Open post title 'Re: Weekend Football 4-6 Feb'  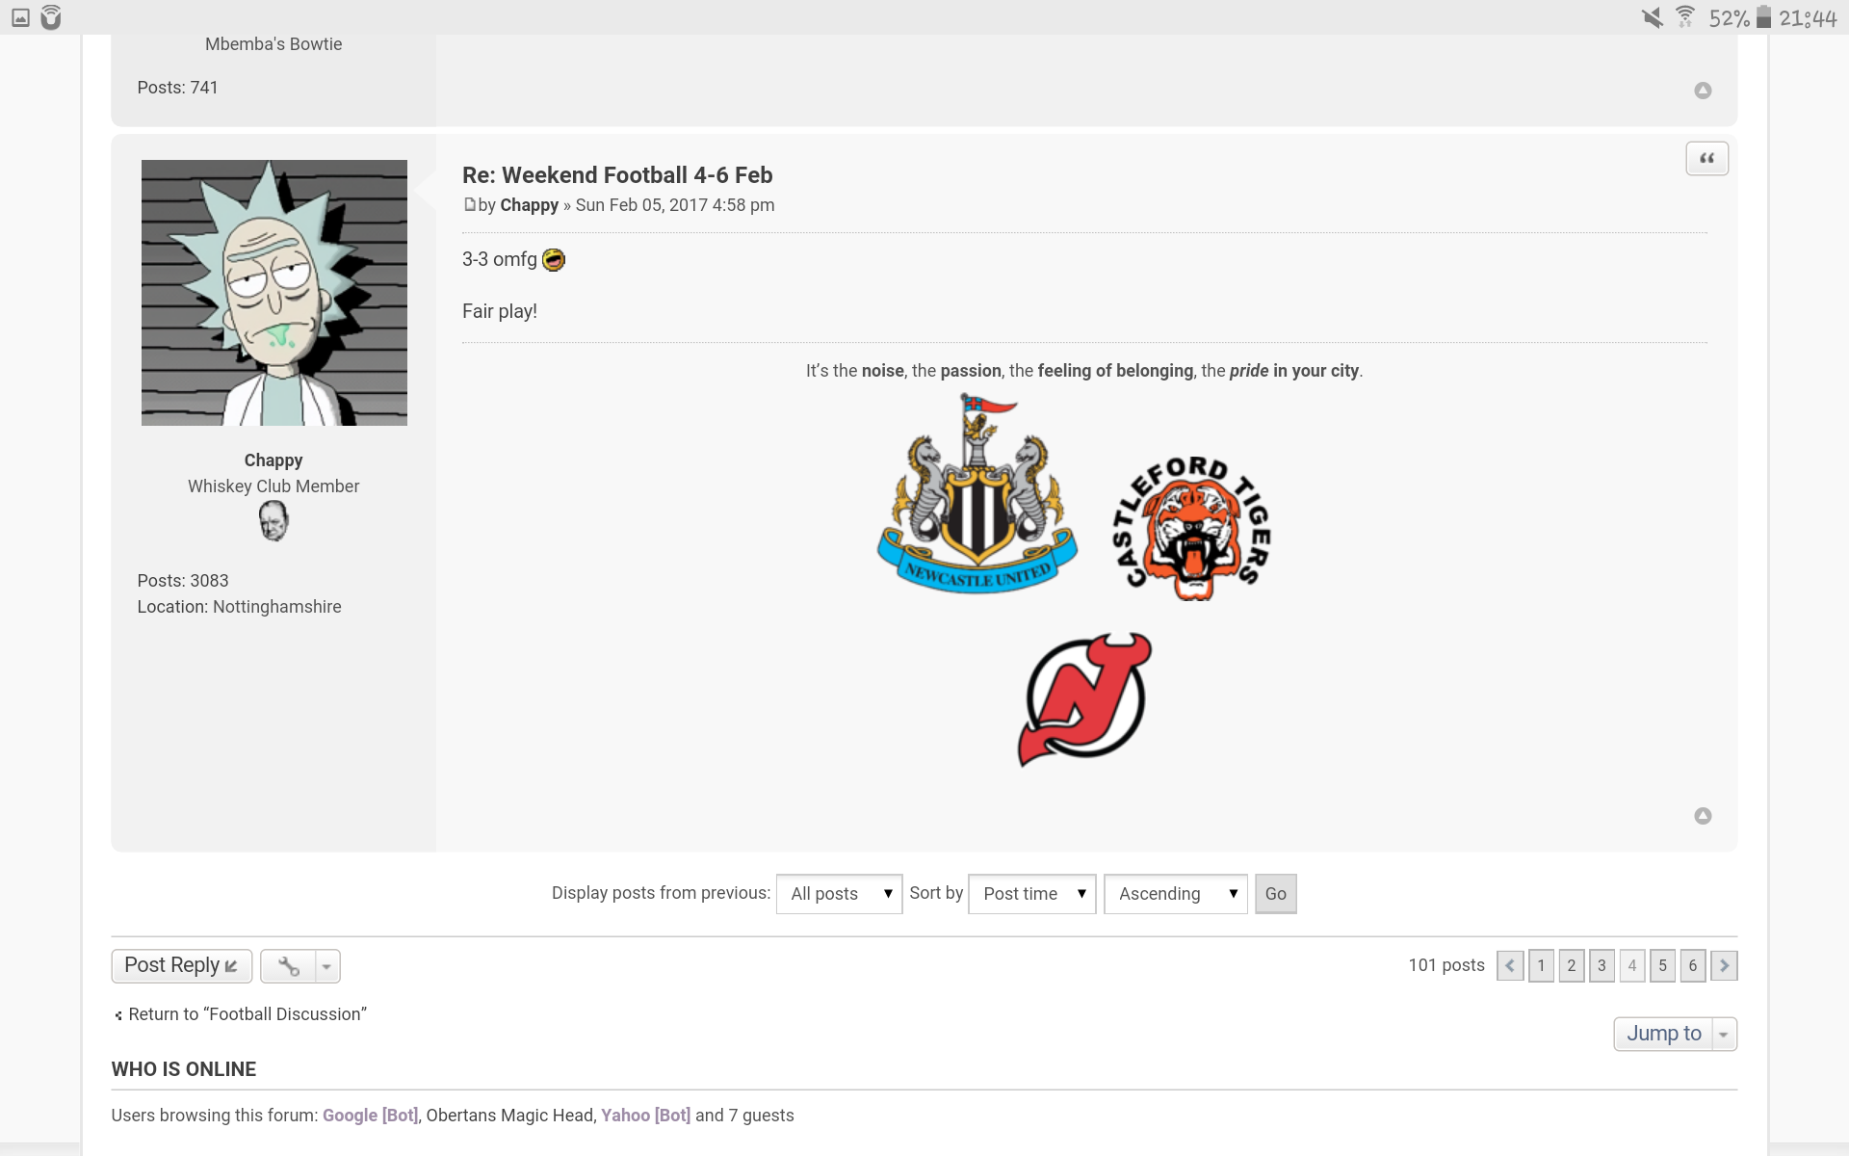[x=617, y=175]
